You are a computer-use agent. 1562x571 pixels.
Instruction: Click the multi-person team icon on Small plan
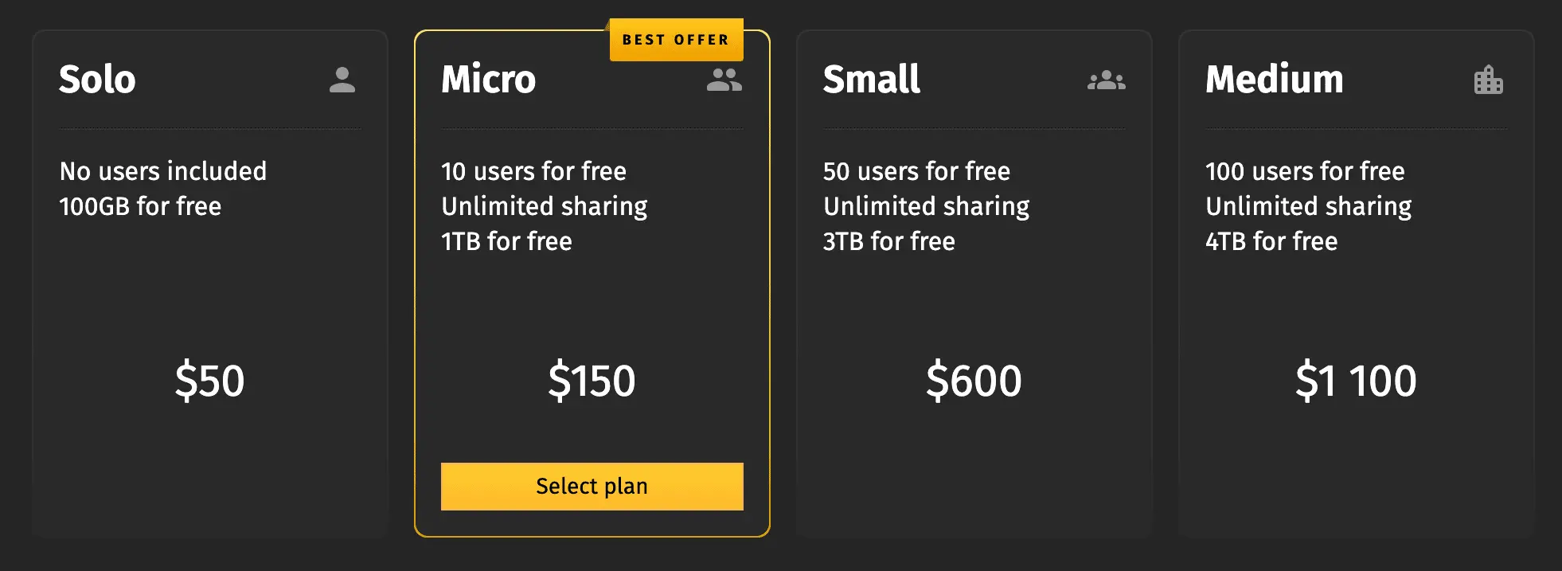click(1107, 80)
